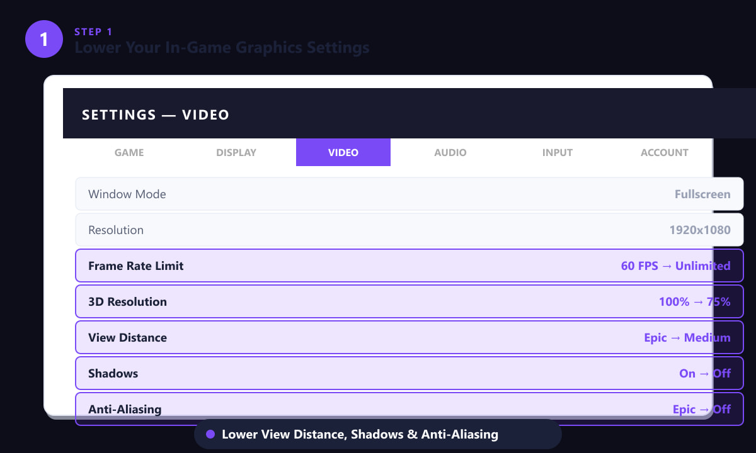The width and height of the screenshot is (756, 453).
Task: Switch to the ACCOUNT tab
Action: 665,152
